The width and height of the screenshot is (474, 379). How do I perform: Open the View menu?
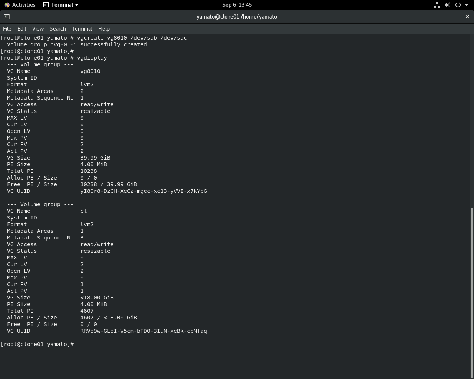pyautogui.click(x=38, y=29)
